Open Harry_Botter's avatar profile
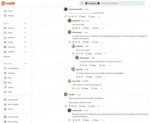This screenshot has width=151, height=123. pyautogui.click(x=70, y=81)
